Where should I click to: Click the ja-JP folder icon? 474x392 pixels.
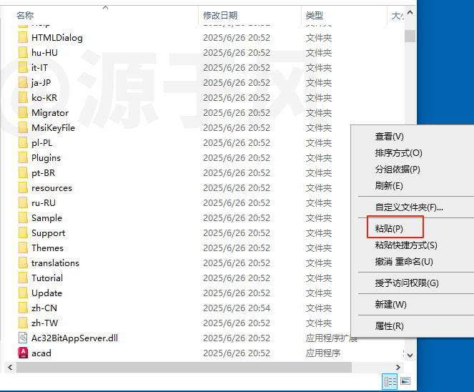point(23,83)
